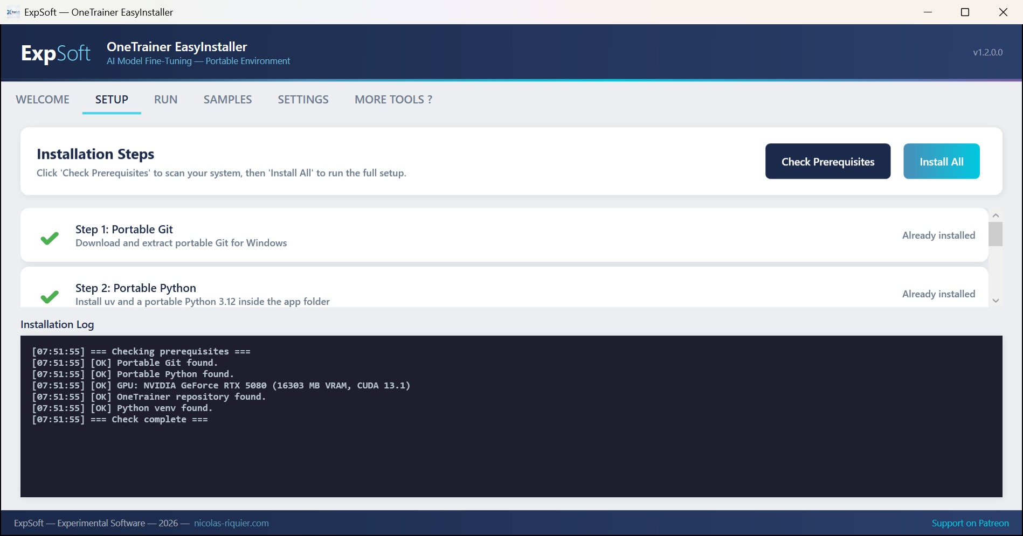Screen dimensions: 1023x536
Task: Switch to the RUN tab
Action: 165,100
